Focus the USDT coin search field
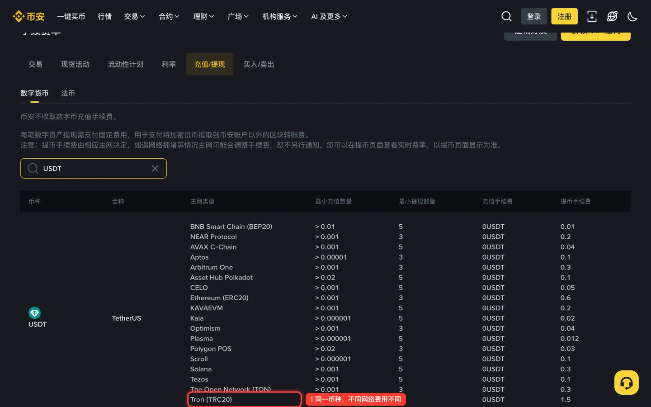 tap(94, 168)
